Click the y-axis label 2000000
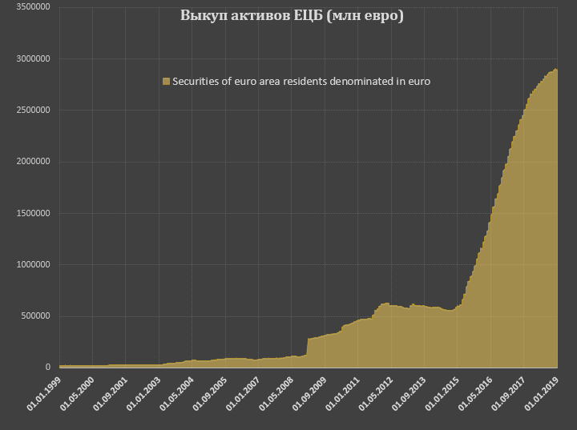 pos(33,162)
